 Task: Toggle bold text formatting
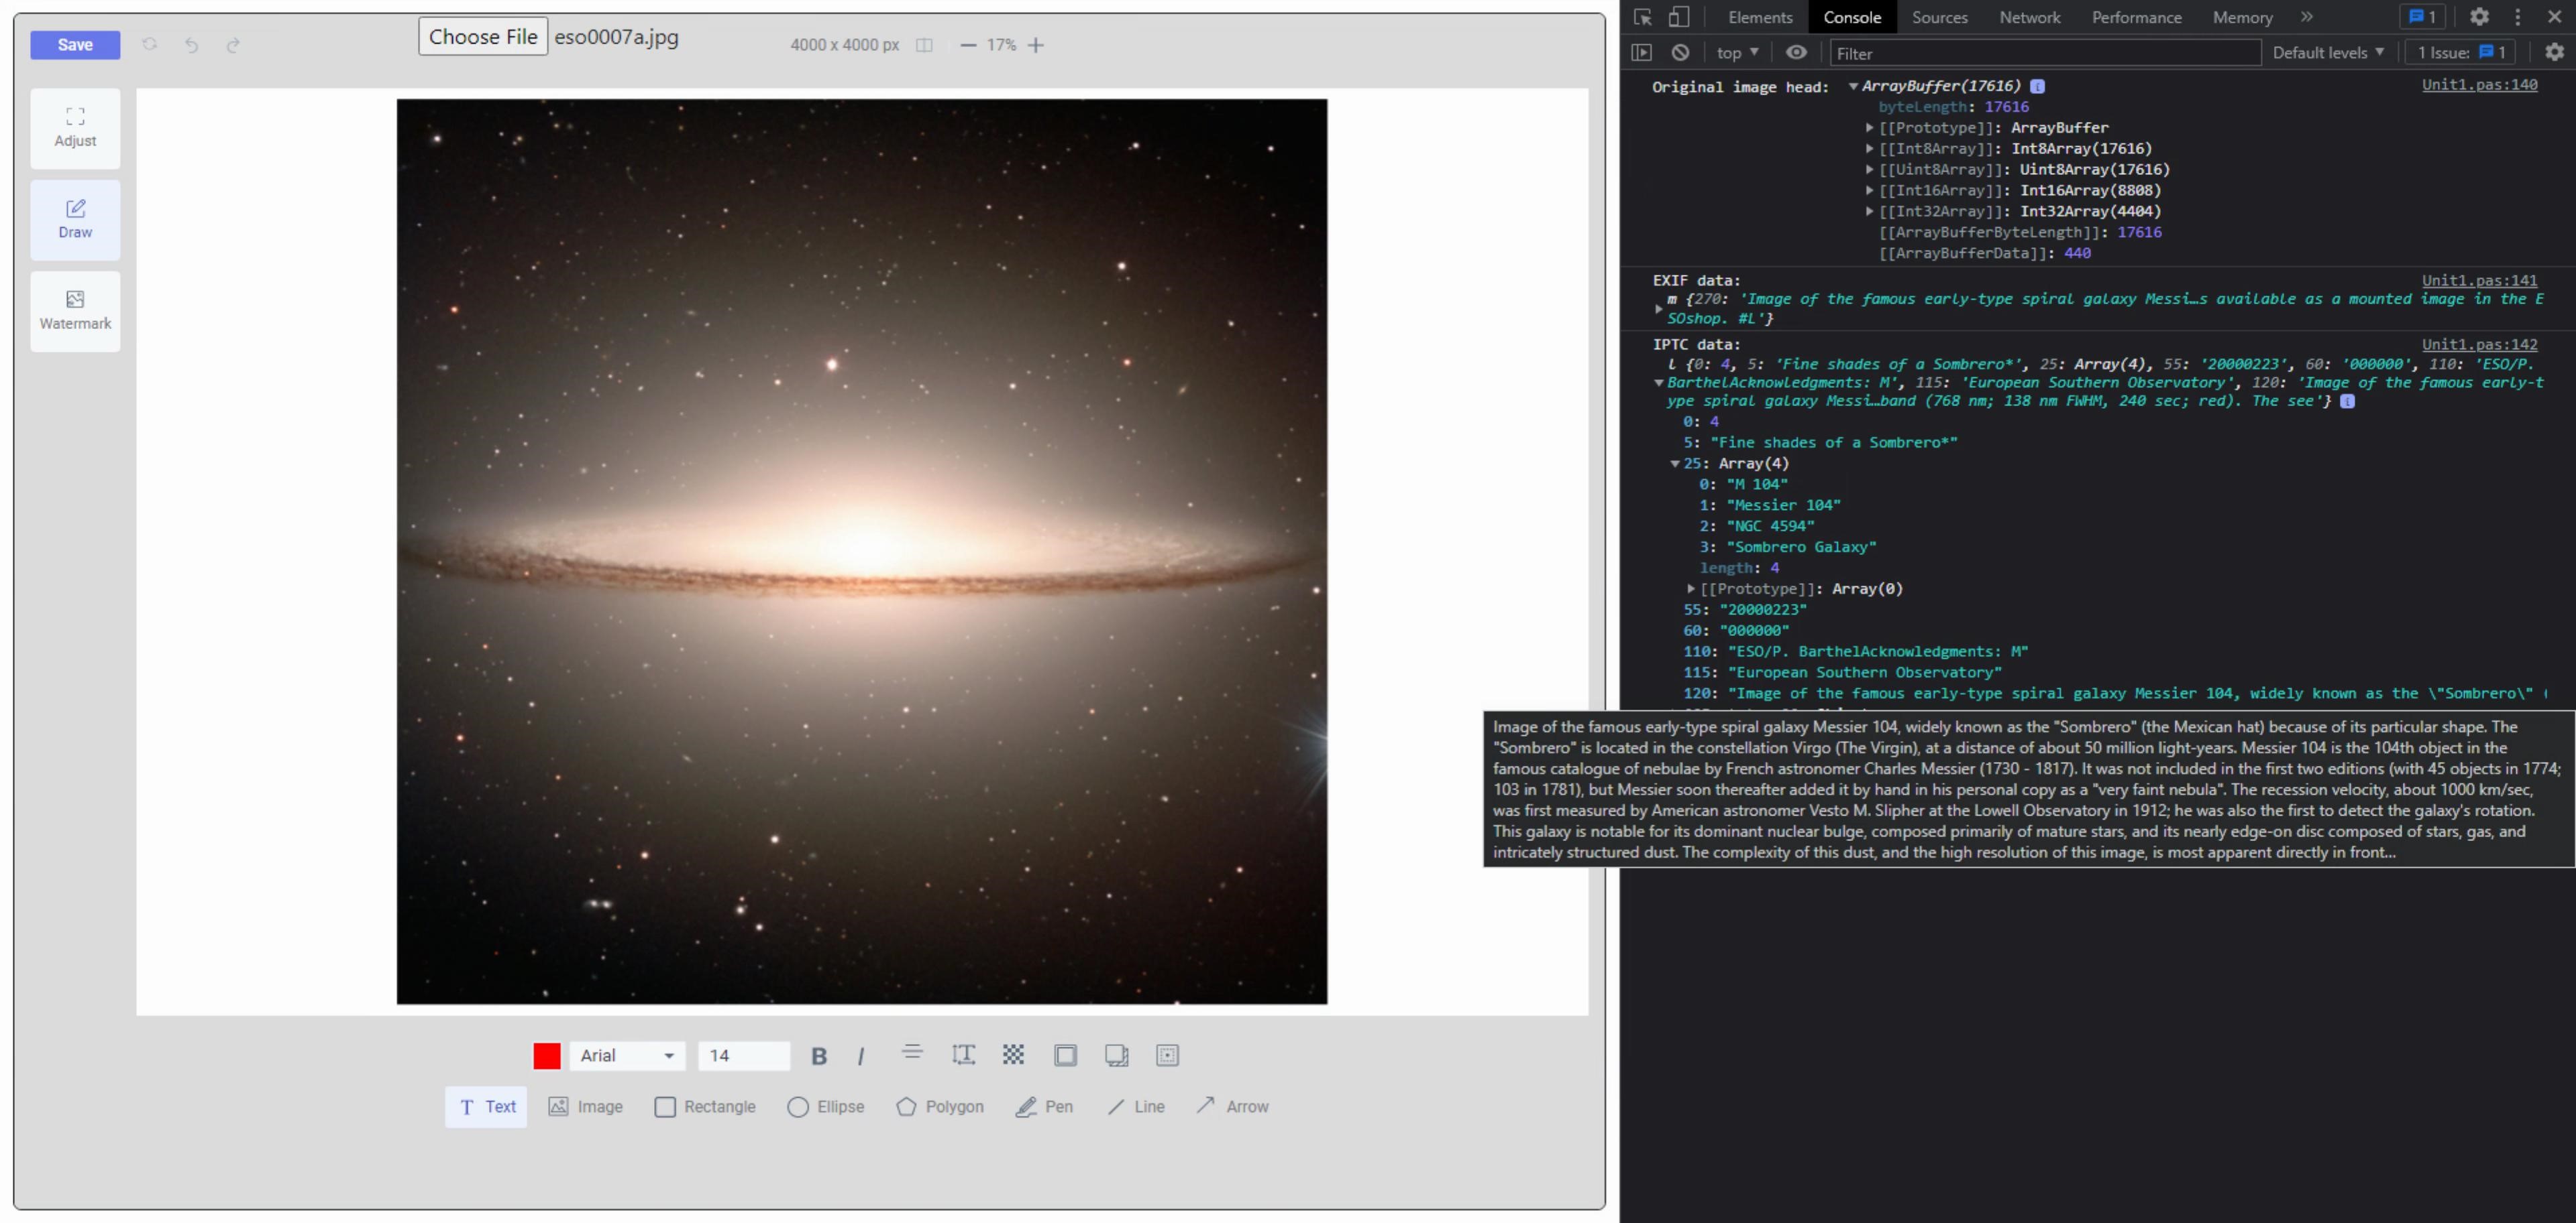coord(819,1055)
